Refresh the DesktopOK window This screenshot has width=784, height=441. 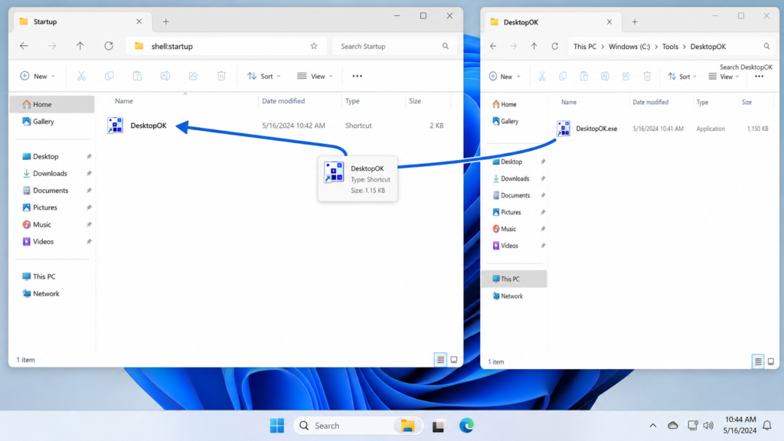pyautogui.click(x=554, y=46)
